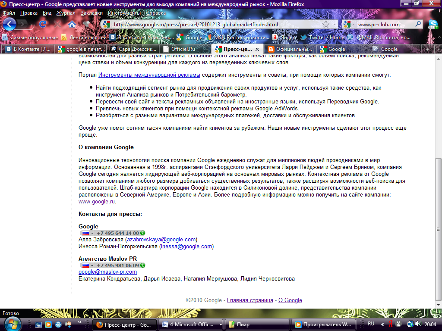The image size is (442, 331).
Task: Show more bookmarks with the chevron
Action: tap(439, 37)
